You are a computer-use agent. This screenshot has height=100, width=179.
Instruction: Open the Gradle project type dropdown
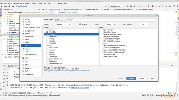point(64,24)
